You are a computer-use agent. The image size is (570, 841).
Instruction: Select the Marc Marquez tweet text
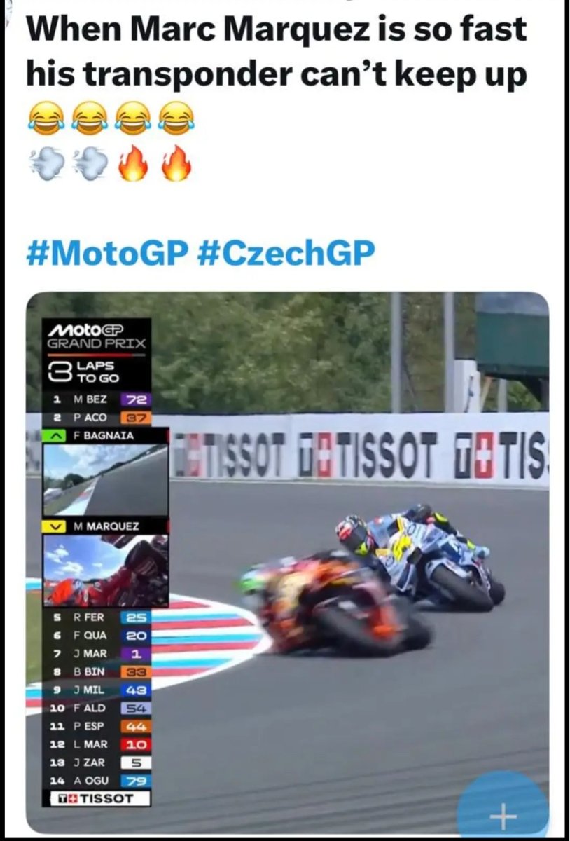pos(277,51)
